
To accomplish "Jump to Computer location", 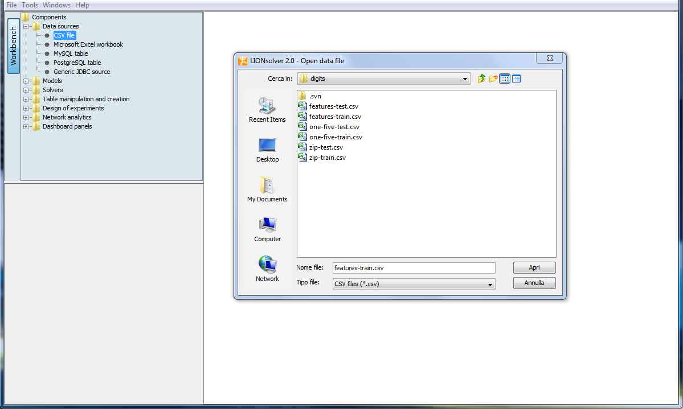I will (x=267, y=229).
